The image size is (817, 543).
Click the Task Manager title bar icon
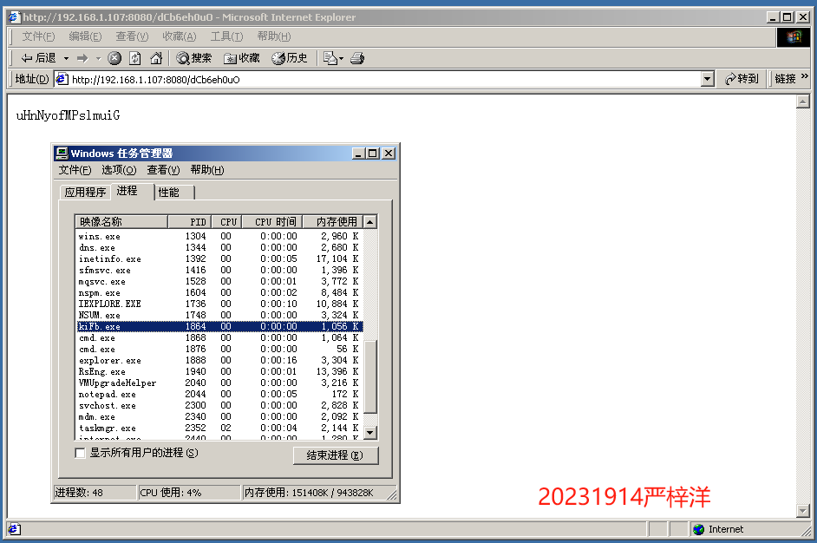tap(62, 154)
